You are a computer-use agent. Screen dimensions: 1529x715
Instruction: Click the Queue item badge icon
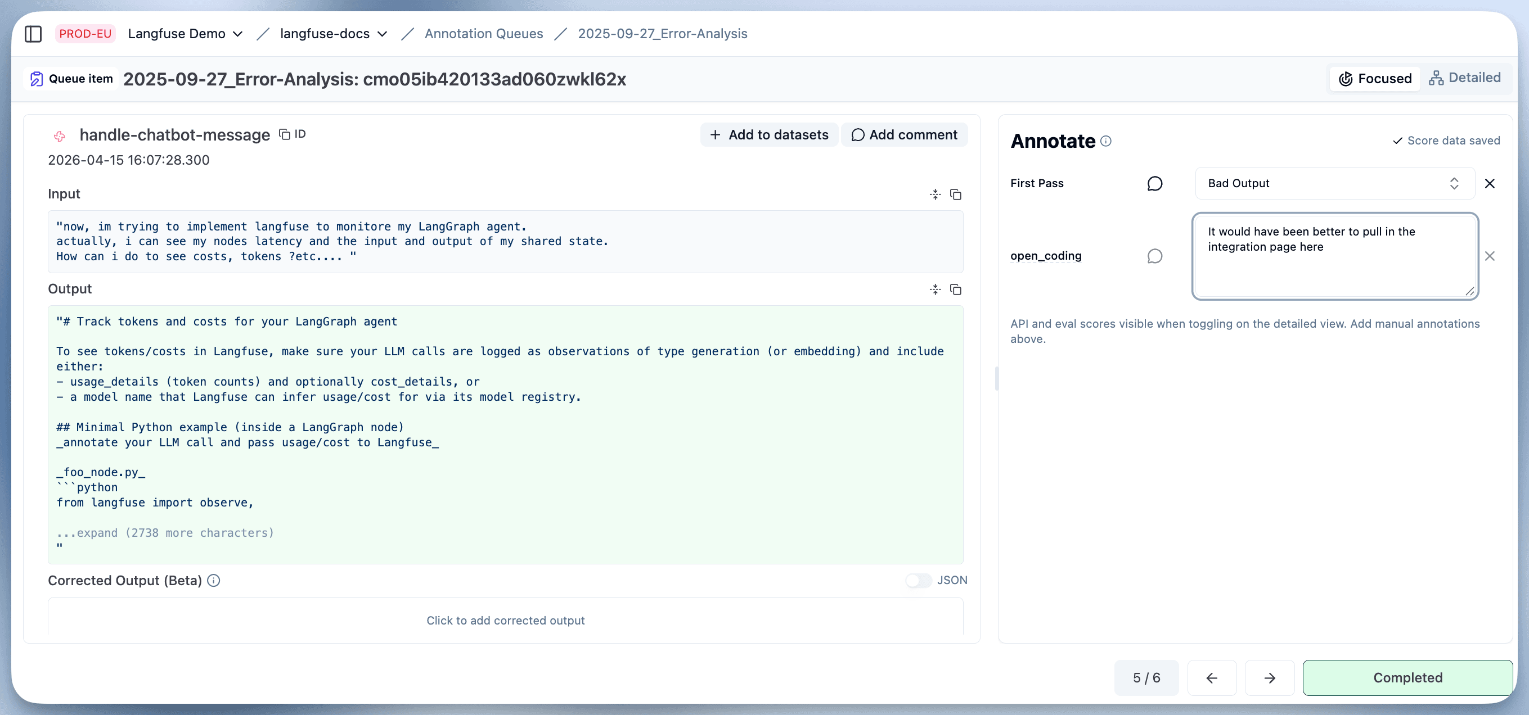(37, 79)
